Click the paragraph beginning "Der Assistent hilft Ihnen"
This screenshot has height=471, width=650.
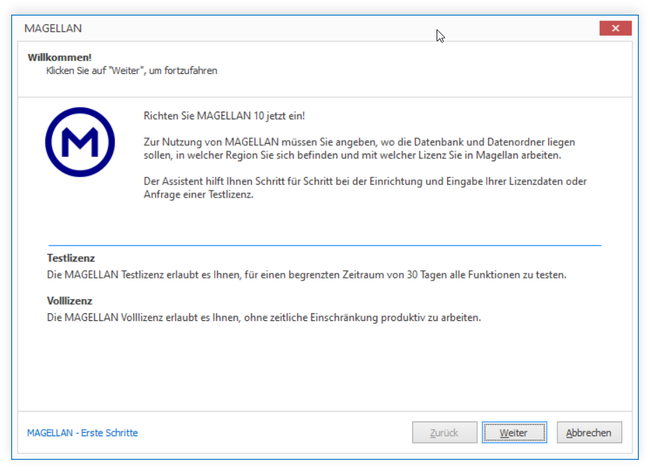tap(365, 188)
